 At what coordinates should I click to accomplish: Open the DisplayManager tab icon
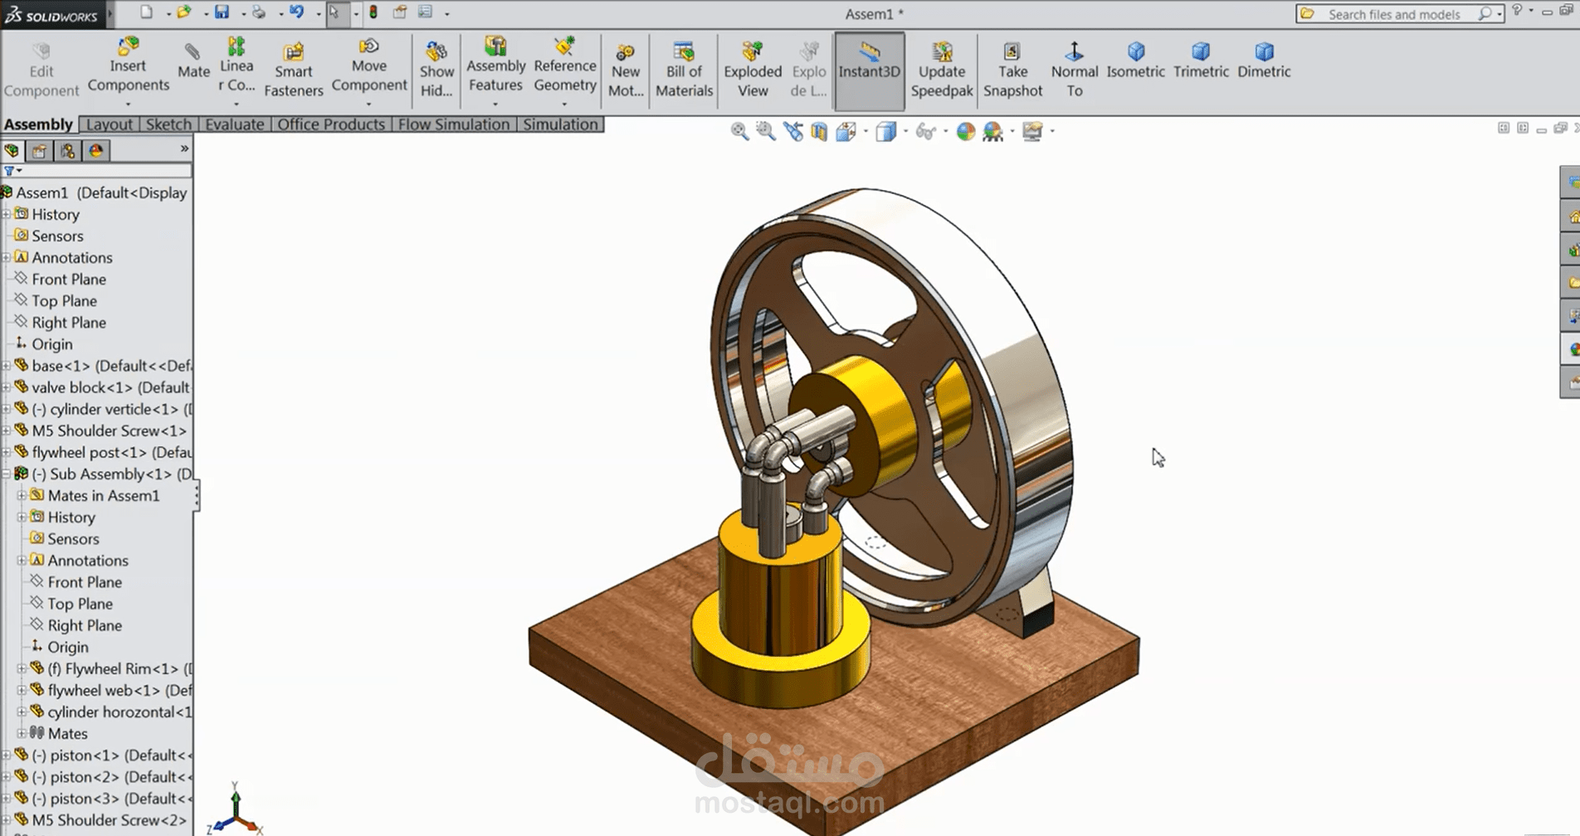96,151
